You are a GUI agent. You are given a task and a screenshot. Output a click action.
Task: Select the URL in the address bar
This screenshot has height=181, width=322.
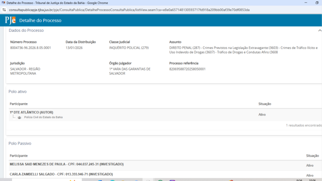129,10
